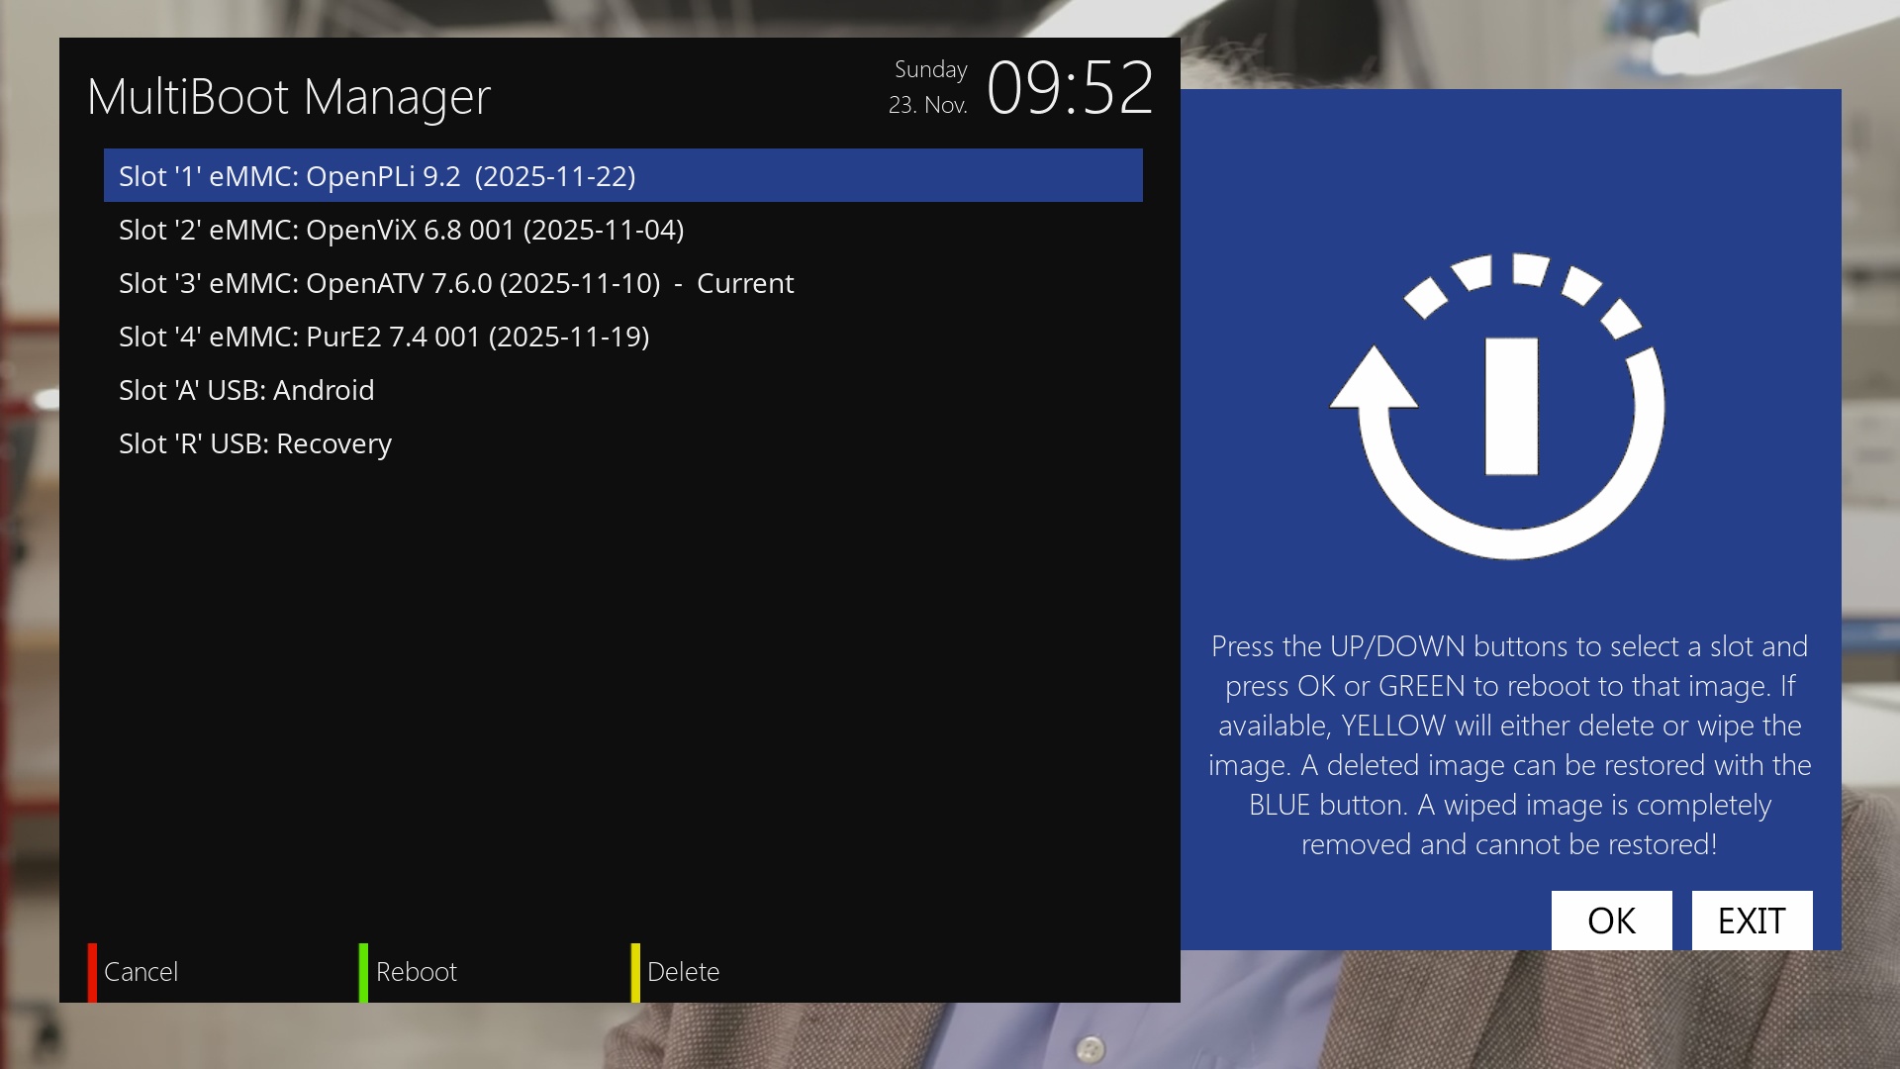Image resolution: width=1900 pixels, height=1069 pixels.
Task: Click the Reboot label
Action: point(416,972)
